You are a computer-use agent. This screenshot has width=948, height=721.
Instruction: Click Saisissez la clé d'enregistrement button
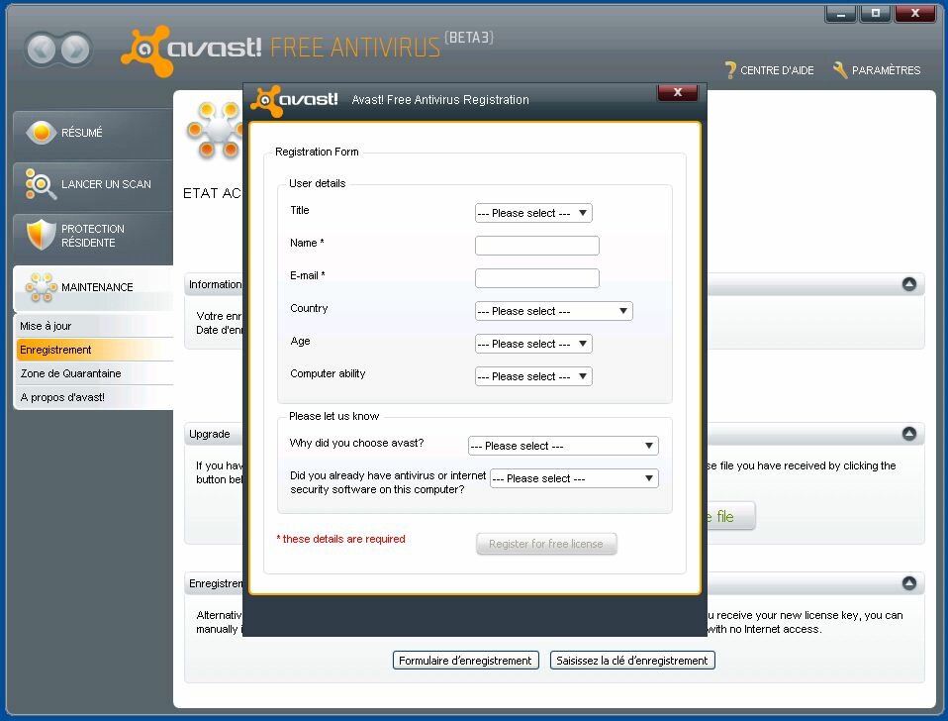tap(632, 661)
